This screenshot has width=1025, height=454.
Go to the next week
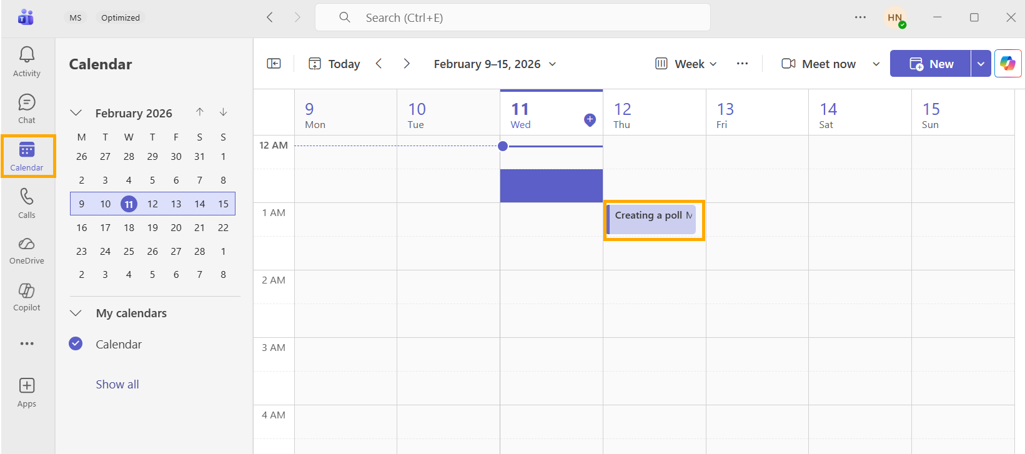[x=407, y=64]
